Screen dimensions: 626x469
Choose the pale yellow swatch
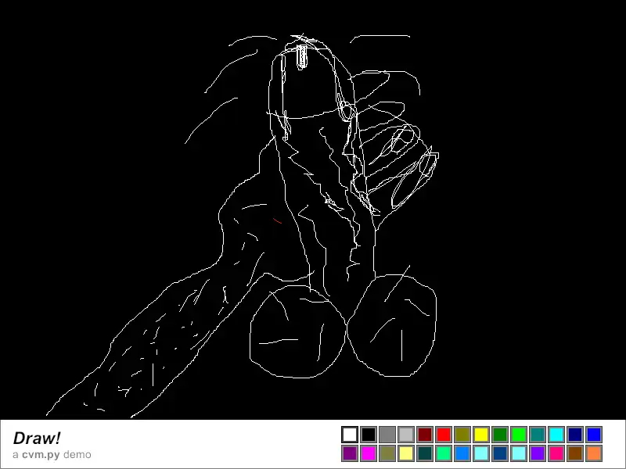click(x=406, y=453)
